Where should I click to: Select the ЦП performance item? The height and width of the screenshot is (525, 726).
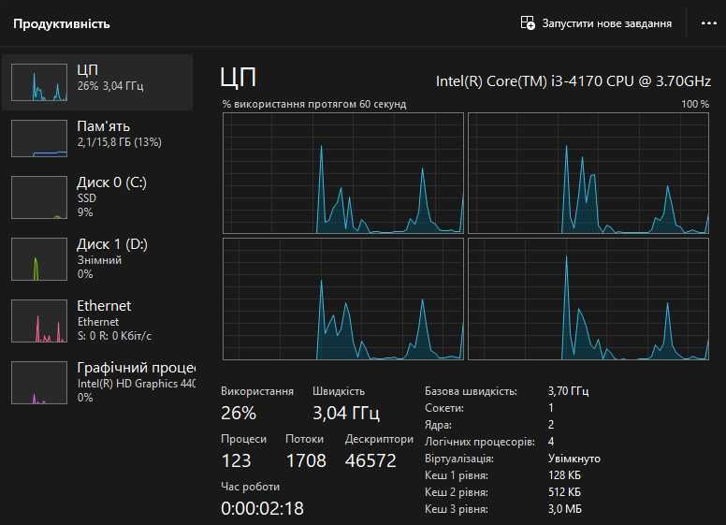pos(97,82)
